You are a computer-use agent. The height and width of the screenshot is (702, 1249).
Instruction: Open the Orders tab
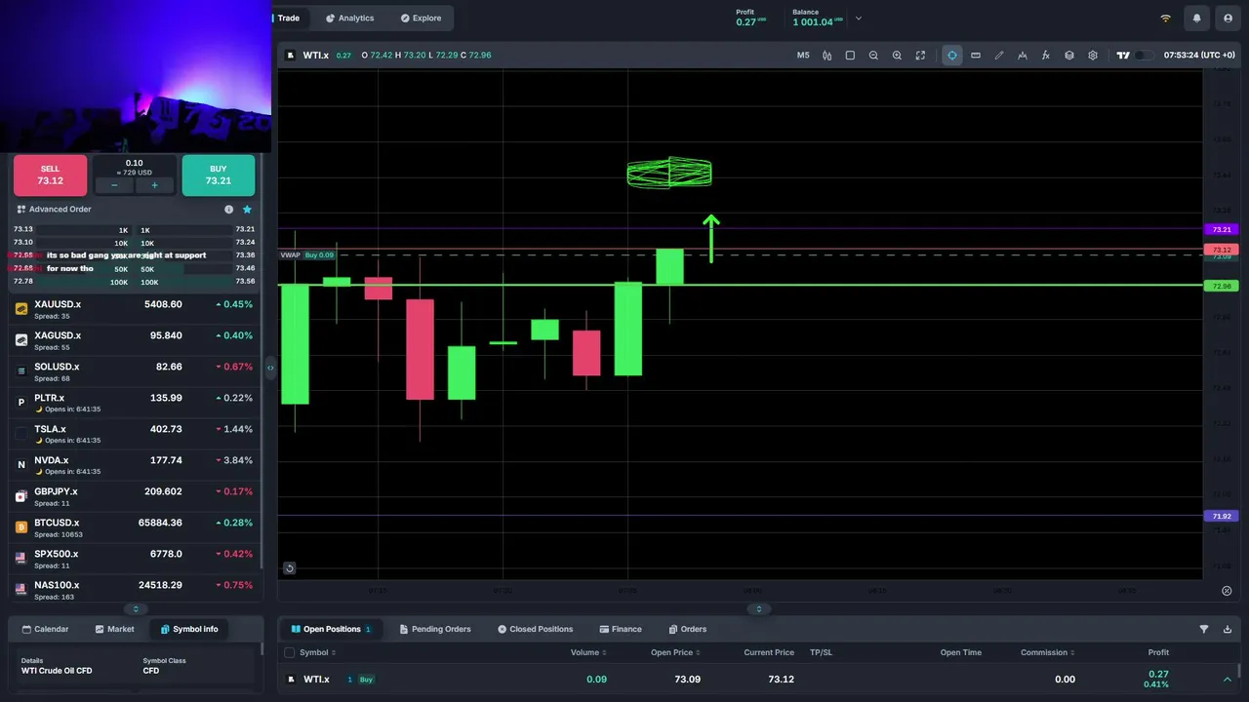click(687, 629)
